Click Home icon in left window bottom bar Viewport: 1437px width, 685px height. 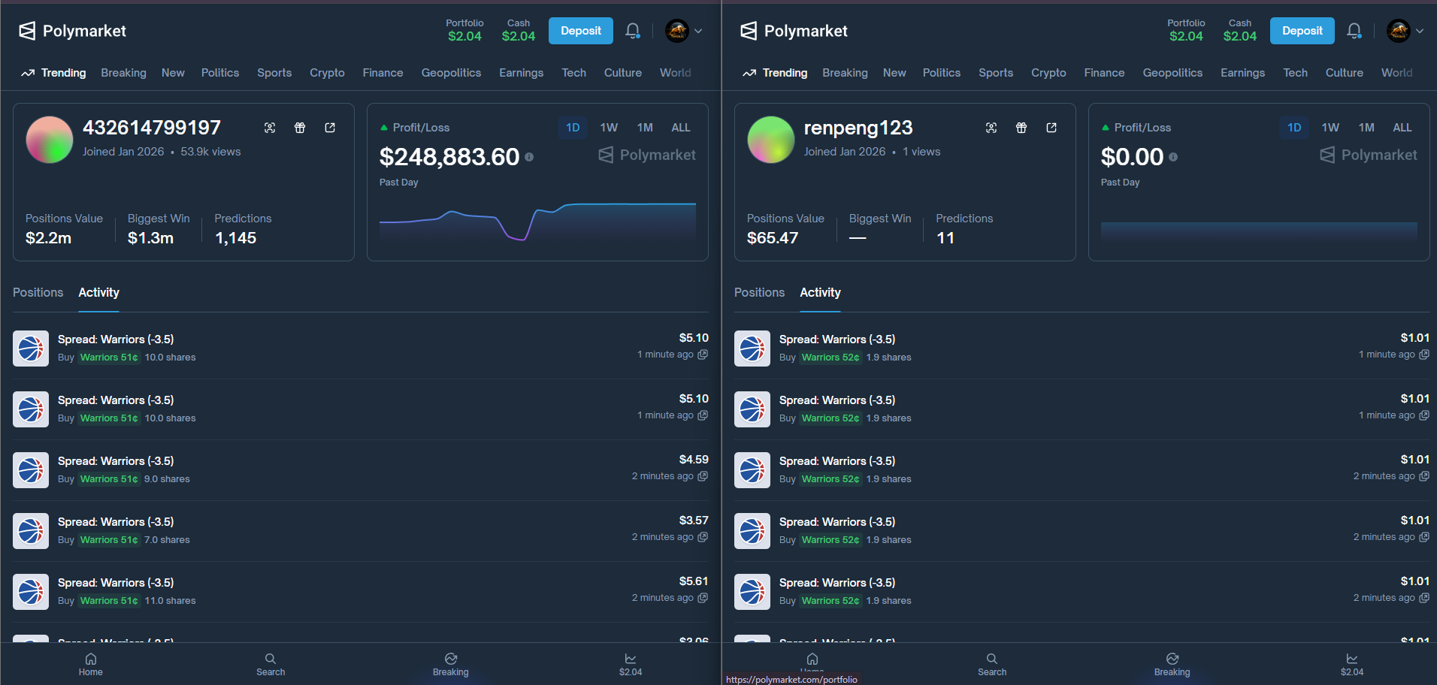point(91,659)
